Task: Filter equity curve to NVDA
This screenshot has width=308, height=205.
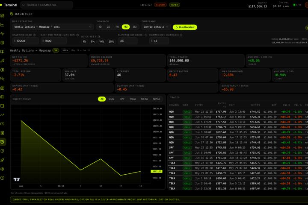Action: [157, 99]
